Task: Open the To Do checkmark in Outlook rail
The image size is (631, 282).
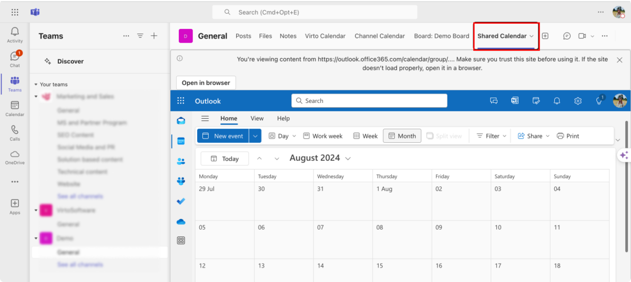Action: point(181,201)
